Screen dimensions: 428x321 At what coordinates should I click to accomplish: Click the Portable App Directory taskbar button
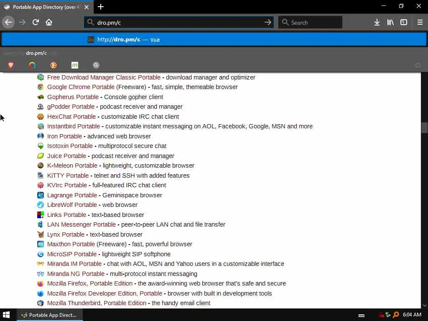tap(50, 315)
